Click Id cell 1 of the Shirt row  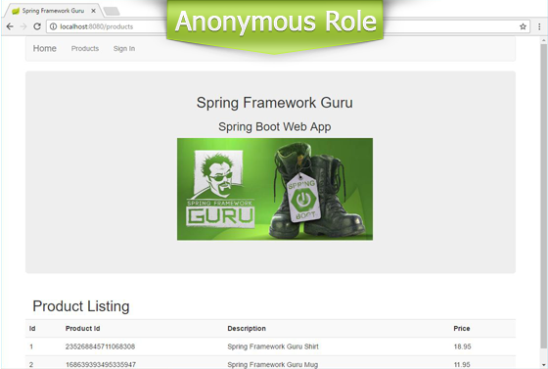[31, 346]
